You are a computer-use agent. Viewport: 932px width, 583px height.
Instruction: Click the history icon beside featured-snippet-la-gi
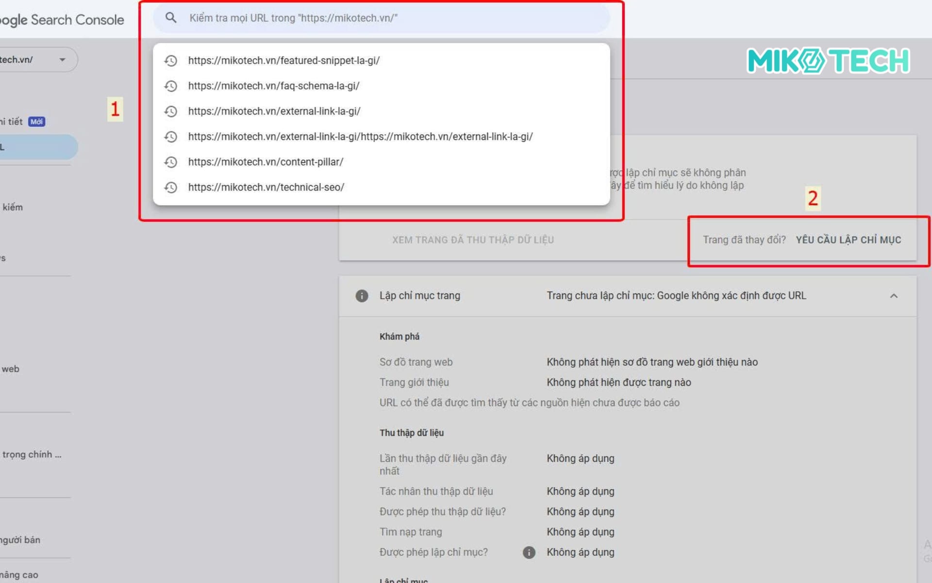[x=171, y=61]
